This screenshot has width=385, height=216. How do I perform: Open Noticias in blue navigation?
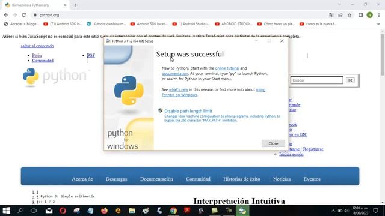pyautogui.click(x=282, y=179)
